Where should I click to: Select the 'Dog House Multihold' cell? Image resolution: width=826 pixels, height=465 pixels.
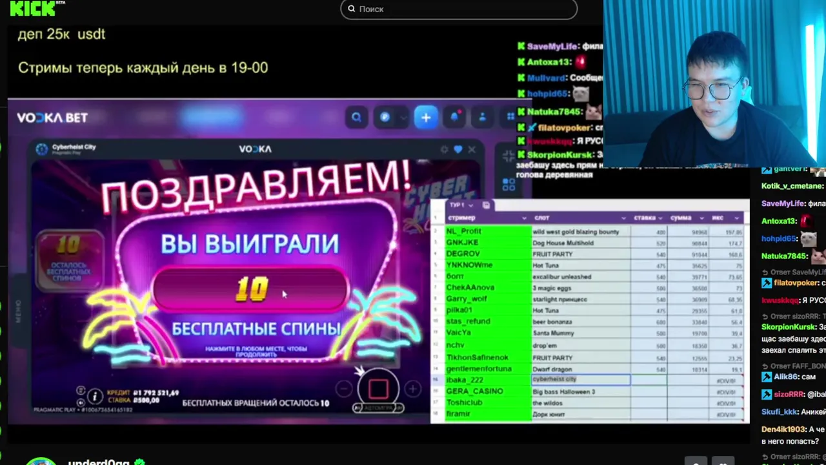coord(581,243)
